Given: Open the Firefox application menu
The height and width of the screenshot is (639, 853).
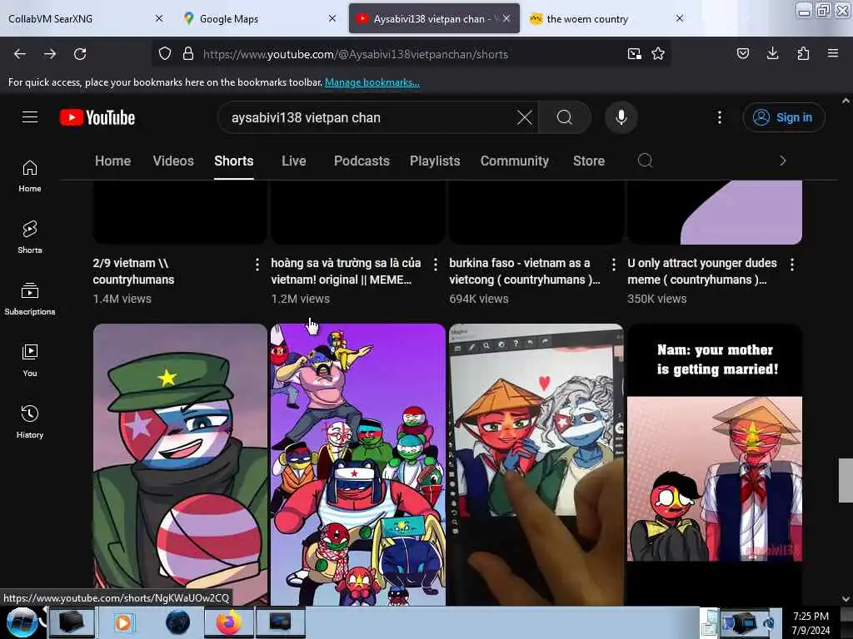Looking at the screenshot, I should coord(833,53).
